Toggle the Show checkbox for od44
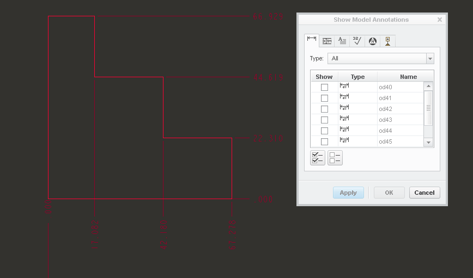Screen dimensions: 473x278 click(x=324, y=131)
